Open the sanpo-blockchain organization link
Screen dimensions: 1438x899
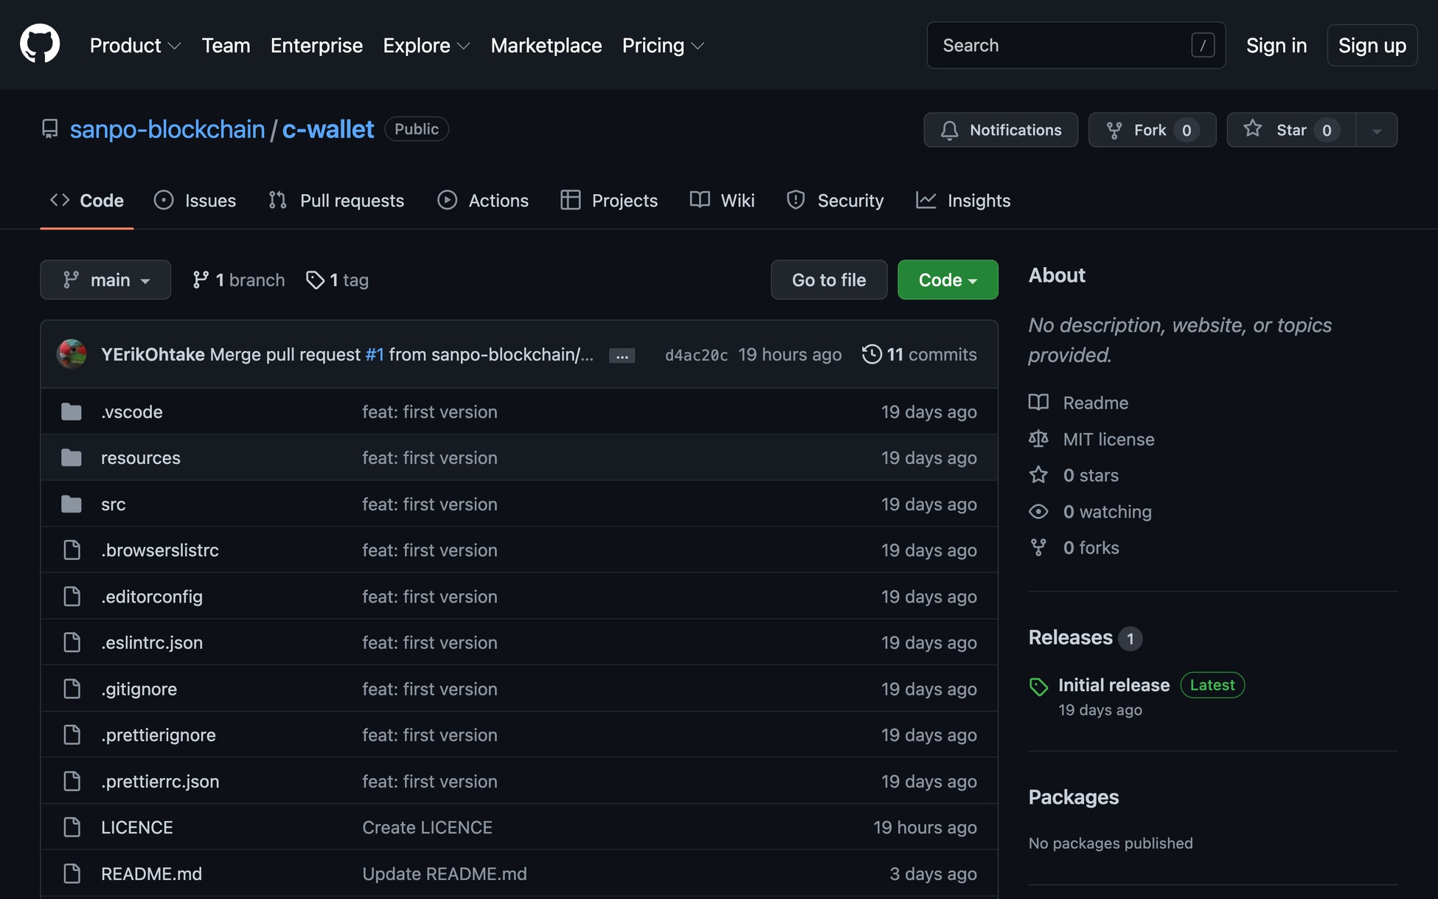point(167,129)
